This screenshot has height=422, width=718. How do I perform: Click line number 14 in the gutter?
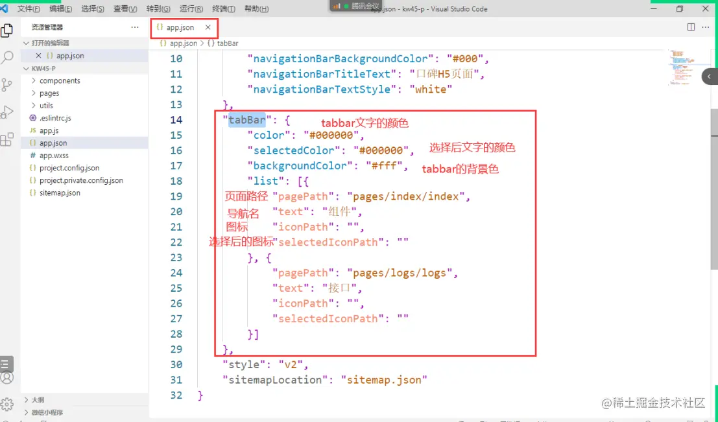click(176, 120)
